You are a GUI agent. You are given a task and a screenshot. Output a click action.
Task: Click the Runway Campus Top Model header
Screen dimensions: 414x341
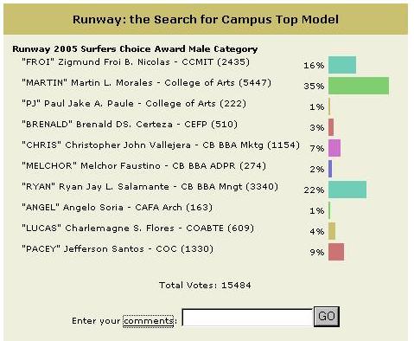point(206,20)
